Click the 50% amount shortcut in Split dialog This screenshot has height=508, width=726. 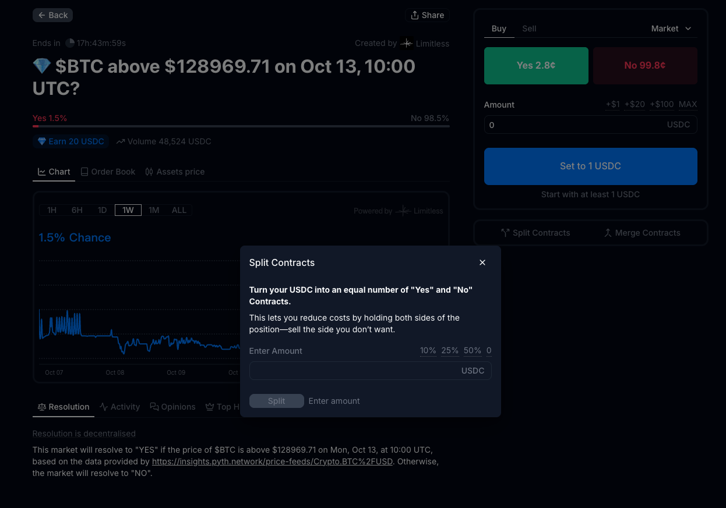(472, 351)
